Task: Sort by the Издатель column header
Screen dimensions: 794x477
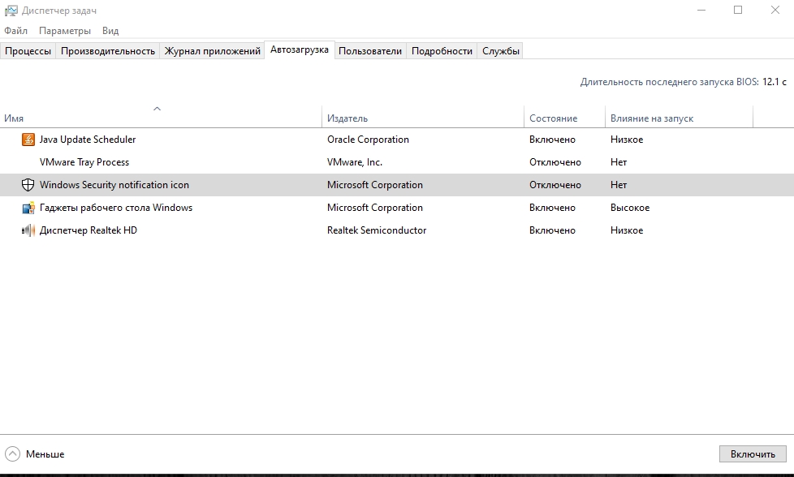Action: tap(347, 118)
